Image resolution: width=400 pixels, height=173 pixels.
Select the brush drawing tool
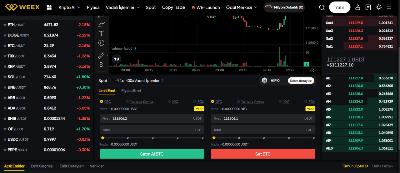coord(101,24)
